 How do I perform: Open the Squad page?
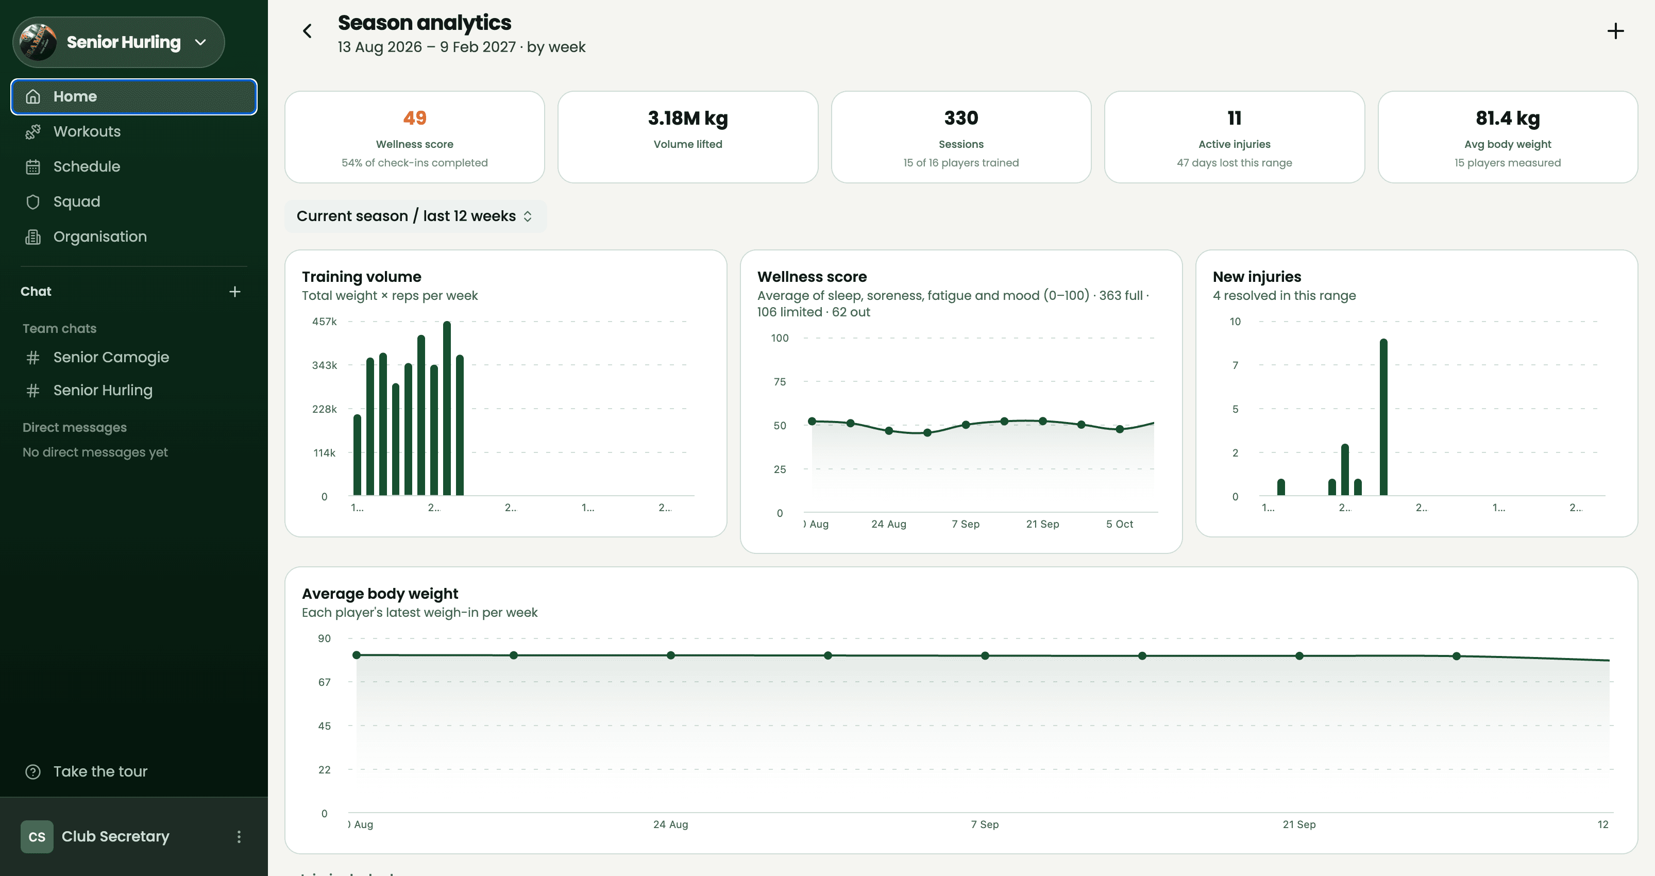pos(133,202)
